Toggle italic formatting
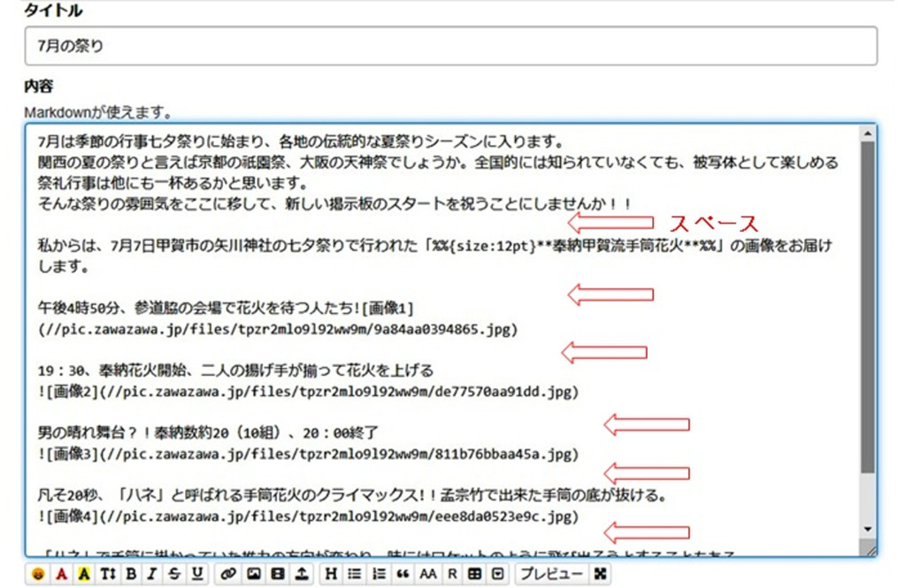Screen dimensions: 906x588 152,574
